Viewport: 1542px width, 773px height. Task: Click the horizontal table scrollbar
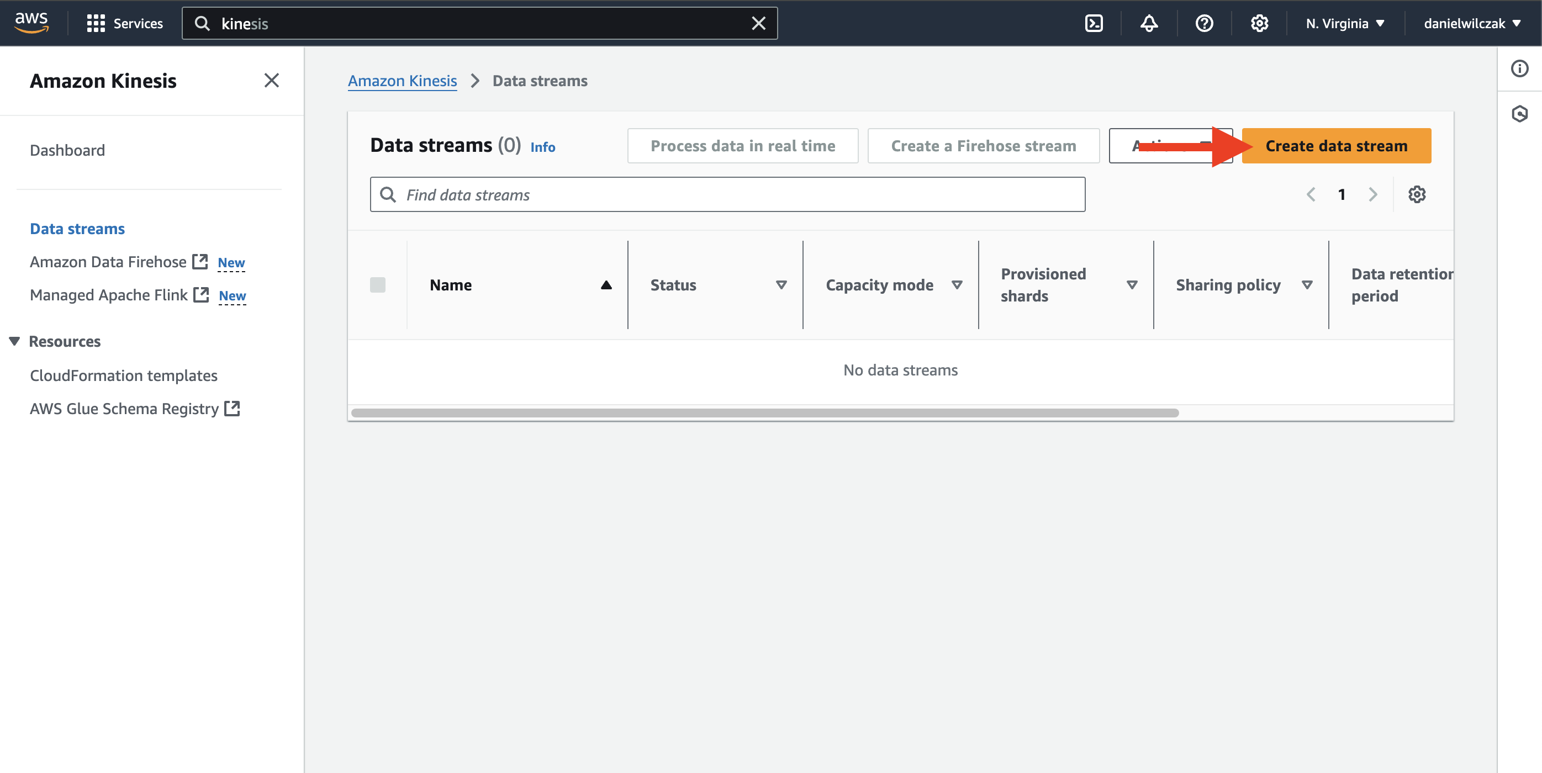pyautogui.click(x=764, y=412)
